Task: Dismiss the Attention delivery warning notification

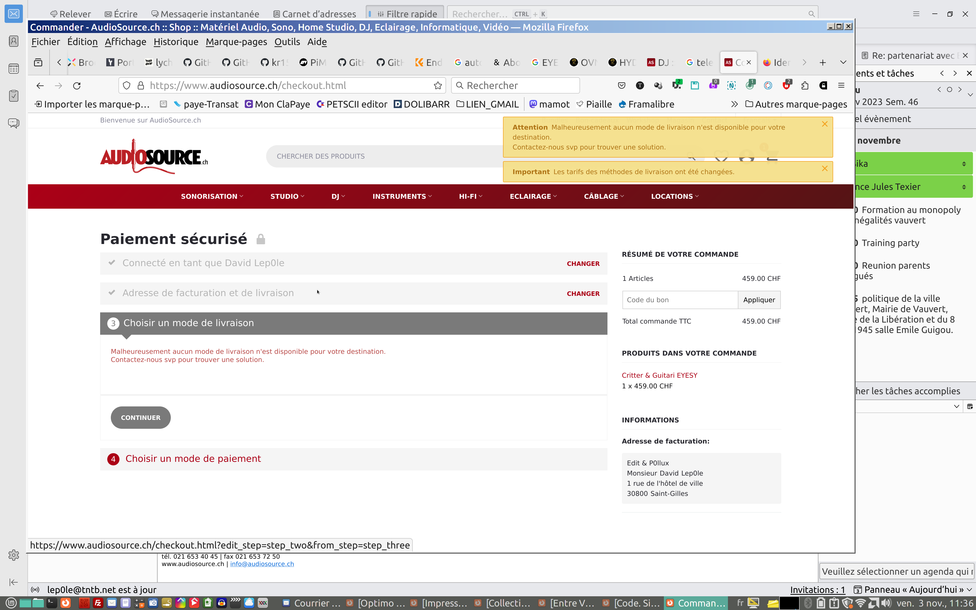Action: pos(825,124)
